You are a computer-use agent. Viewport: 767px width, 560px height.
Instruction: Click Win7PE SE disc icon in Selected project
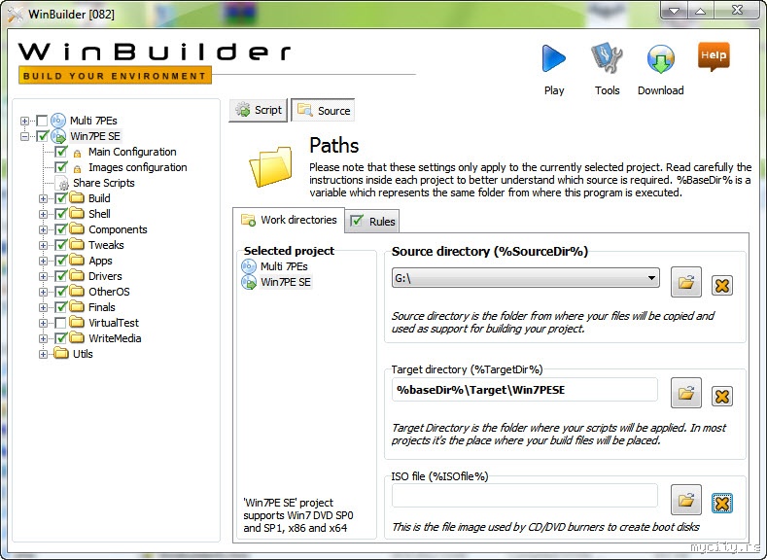(x=249, y=282)
